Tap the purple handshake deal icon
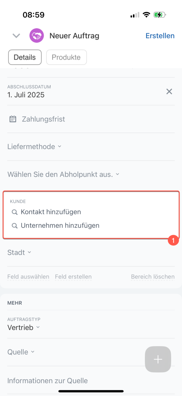The image size is (182, 396). pos(37,36)
